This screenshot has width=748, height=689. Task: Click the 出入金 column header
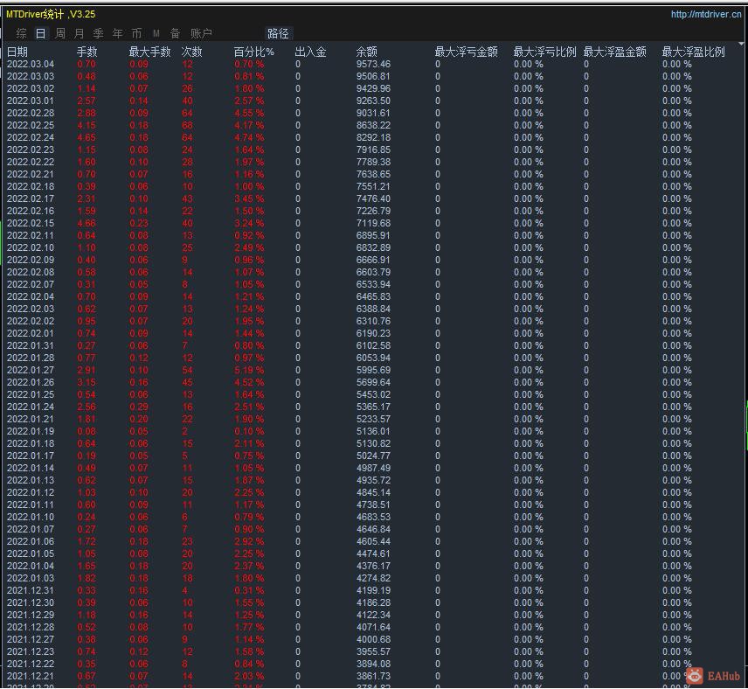pos(310,52)
